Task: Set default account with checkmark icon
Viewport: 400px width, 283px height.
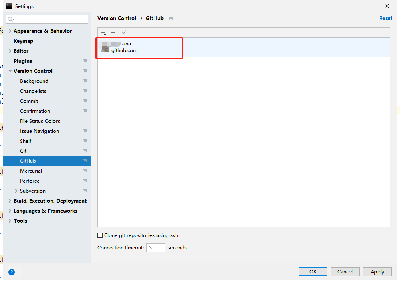Action: pyautogui.click(x=124, y=32)
